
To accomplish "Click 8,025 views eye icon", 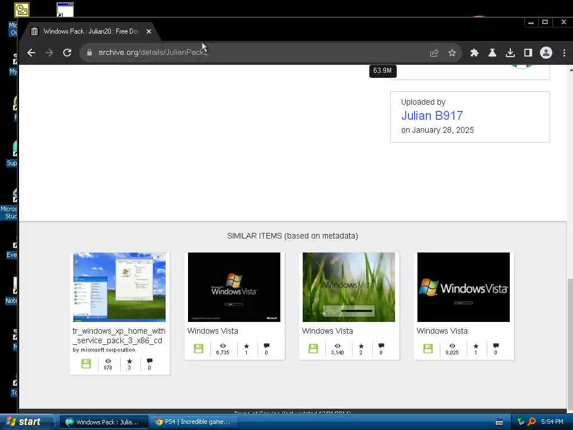I will [x=452, y=345].
